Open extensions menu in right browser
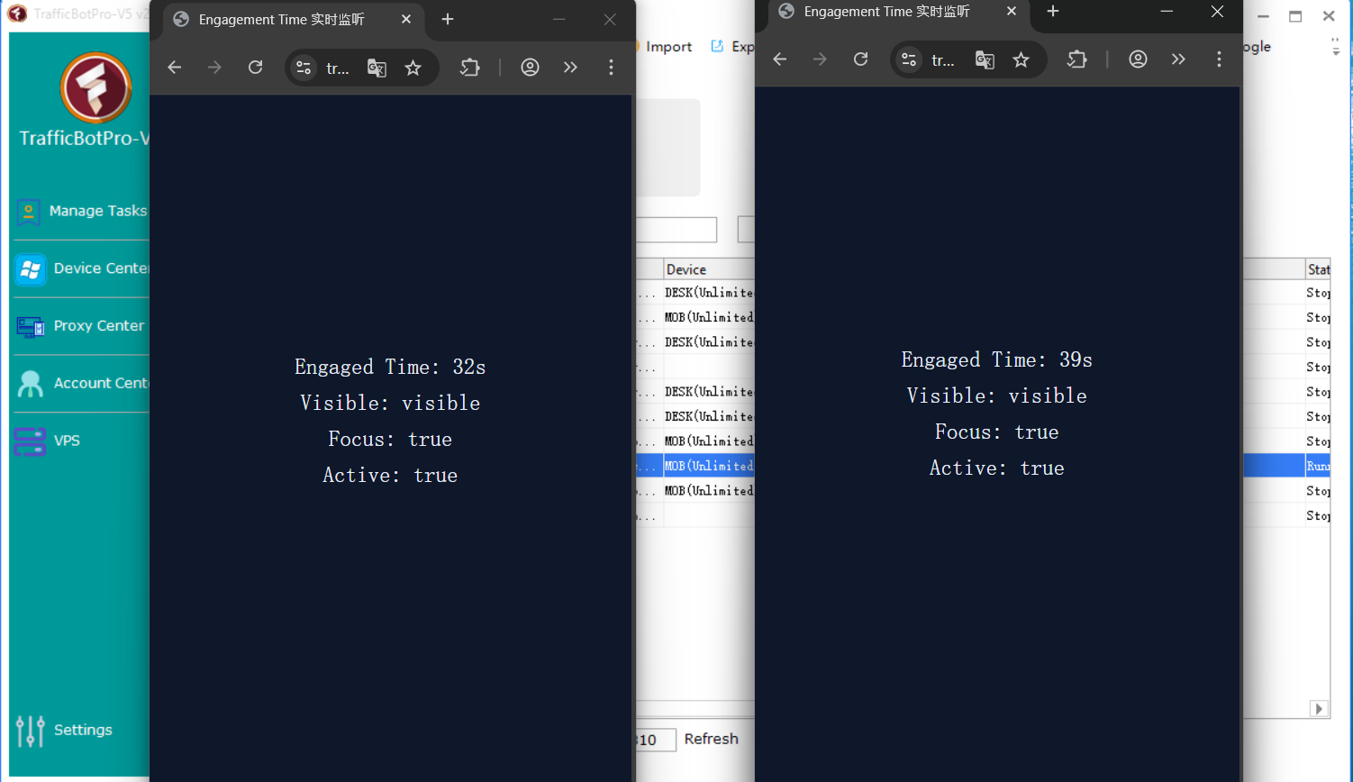This screenshot has width=1353, height=782. tap(1076, 59)
